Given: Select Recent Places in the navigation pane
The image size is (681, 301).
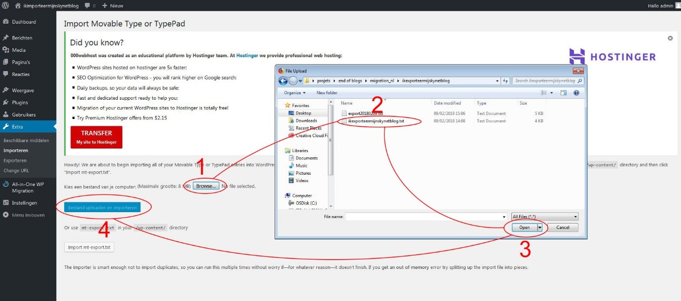Looking at the screenshot, I should (308, 128).
